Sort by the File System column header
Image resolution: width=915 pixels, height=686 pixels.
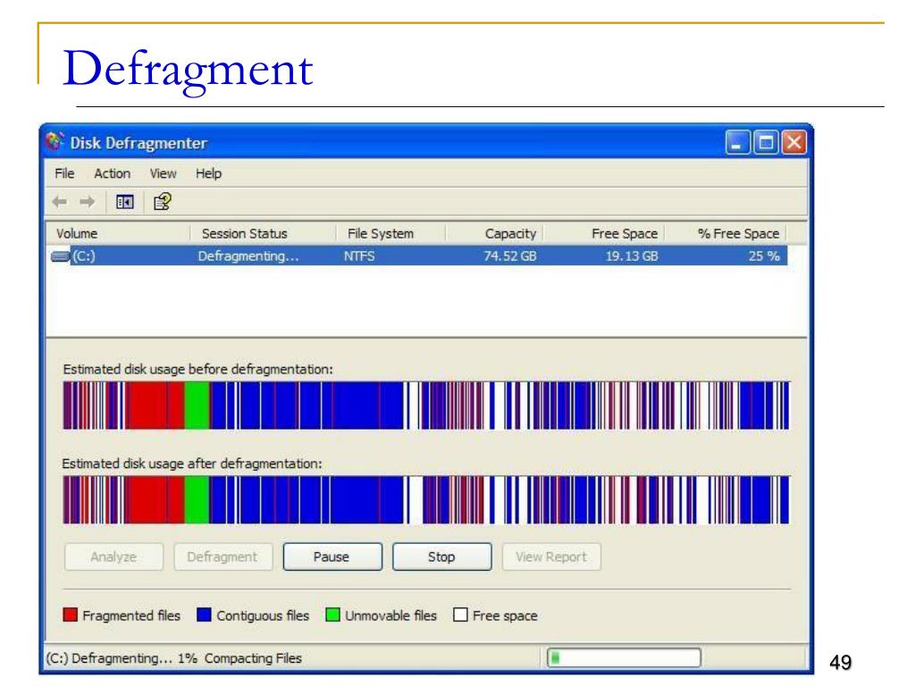[x=391, y=233]
